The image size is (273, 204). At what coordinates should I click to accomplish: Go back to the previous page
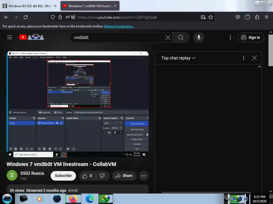click(6, 17)
